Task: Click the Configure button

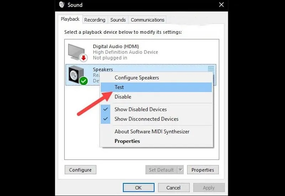Action: coord(81,170)
